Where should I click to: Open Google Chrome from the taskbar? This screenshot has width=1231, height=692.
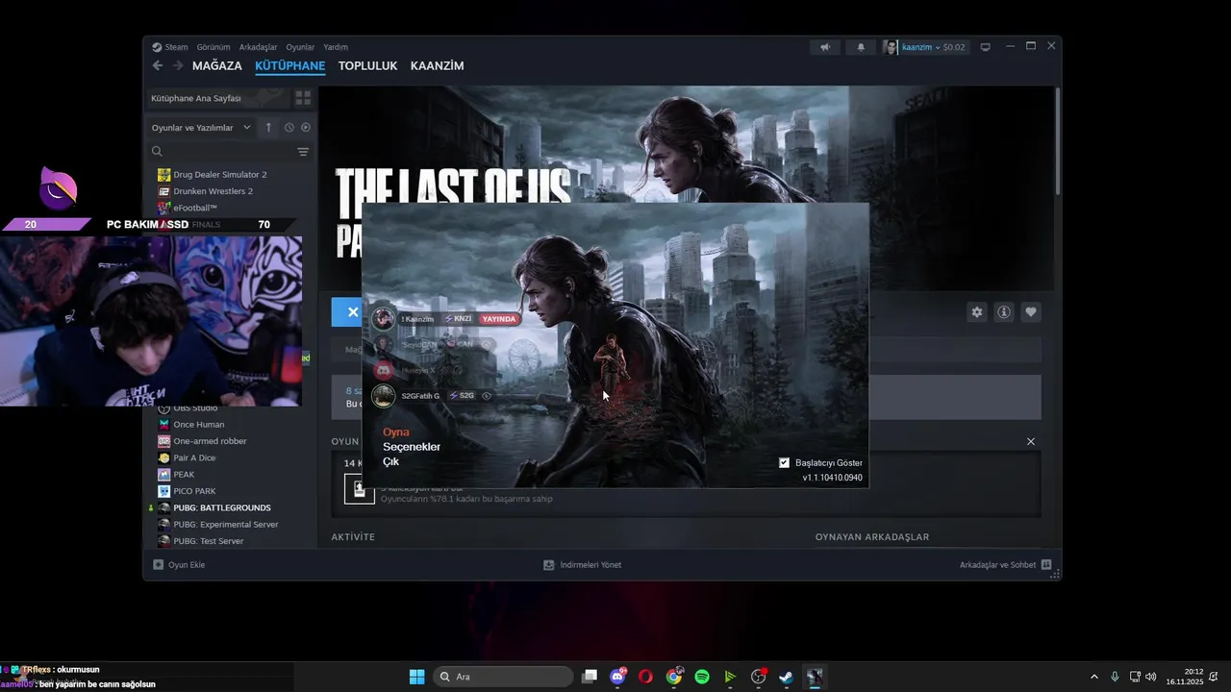(x=674, y=677)
